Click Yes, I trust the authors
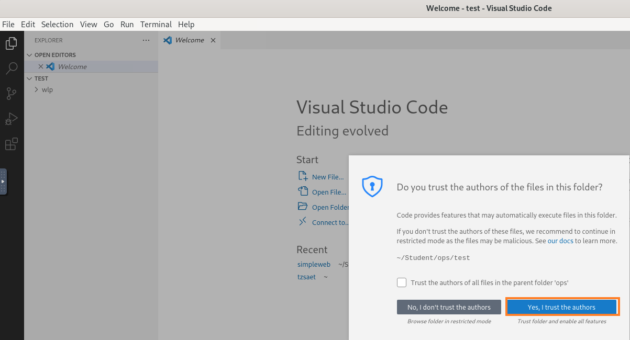Image resolution: width=630 pixels, height=340 pixels. tap(561, 307)
